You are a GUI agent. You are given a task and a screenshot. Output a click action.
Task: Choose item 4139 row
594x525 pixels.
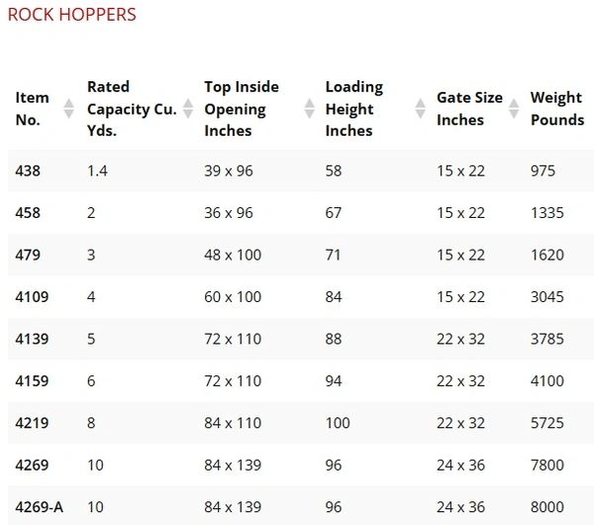point(33,339)
